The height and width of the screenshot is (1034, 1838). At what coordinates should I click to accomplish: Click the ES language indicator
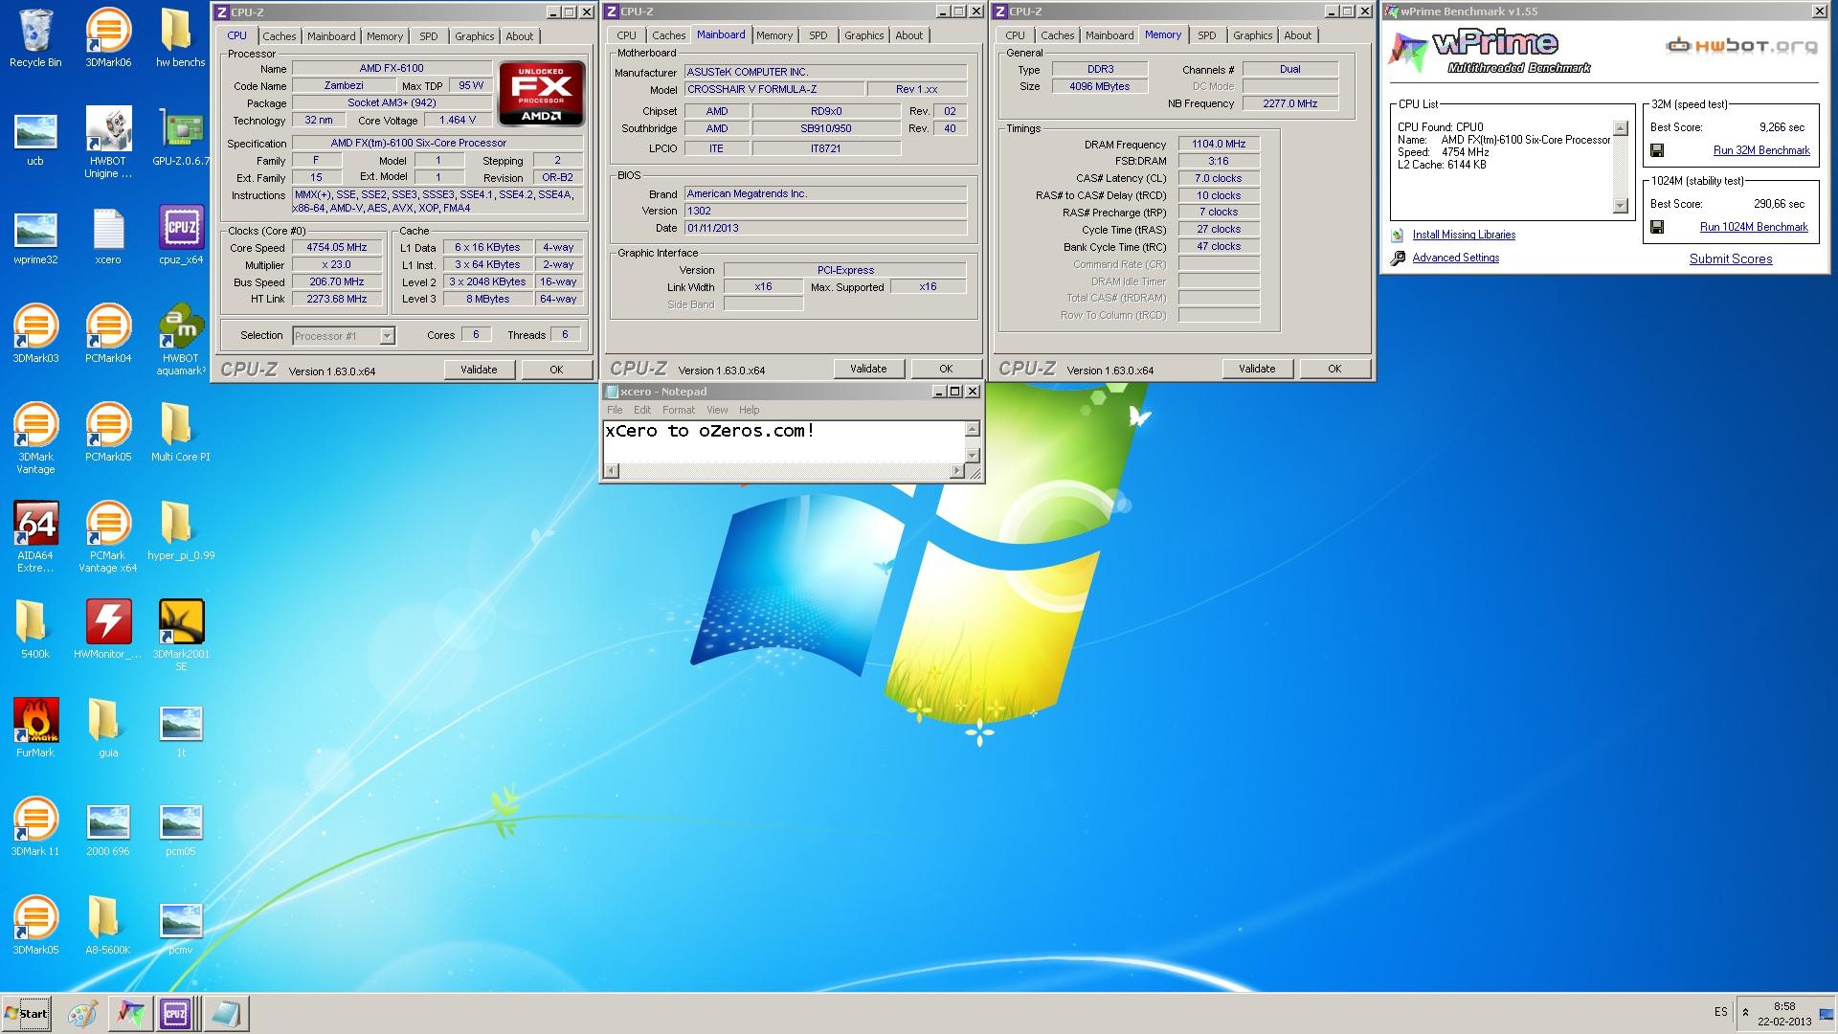pyautogui.click(x=1721, y=1012)
